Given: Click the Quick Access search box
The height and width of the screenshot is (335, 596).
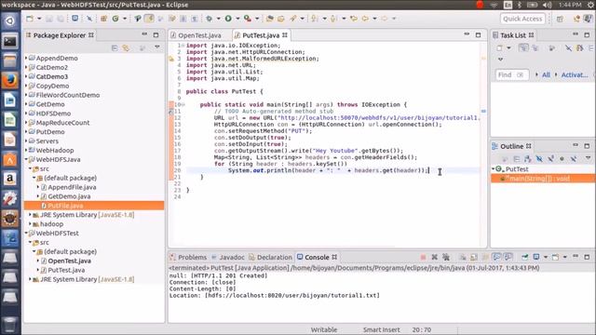Looking at the screenshot, I should click(x=522, y=19).
